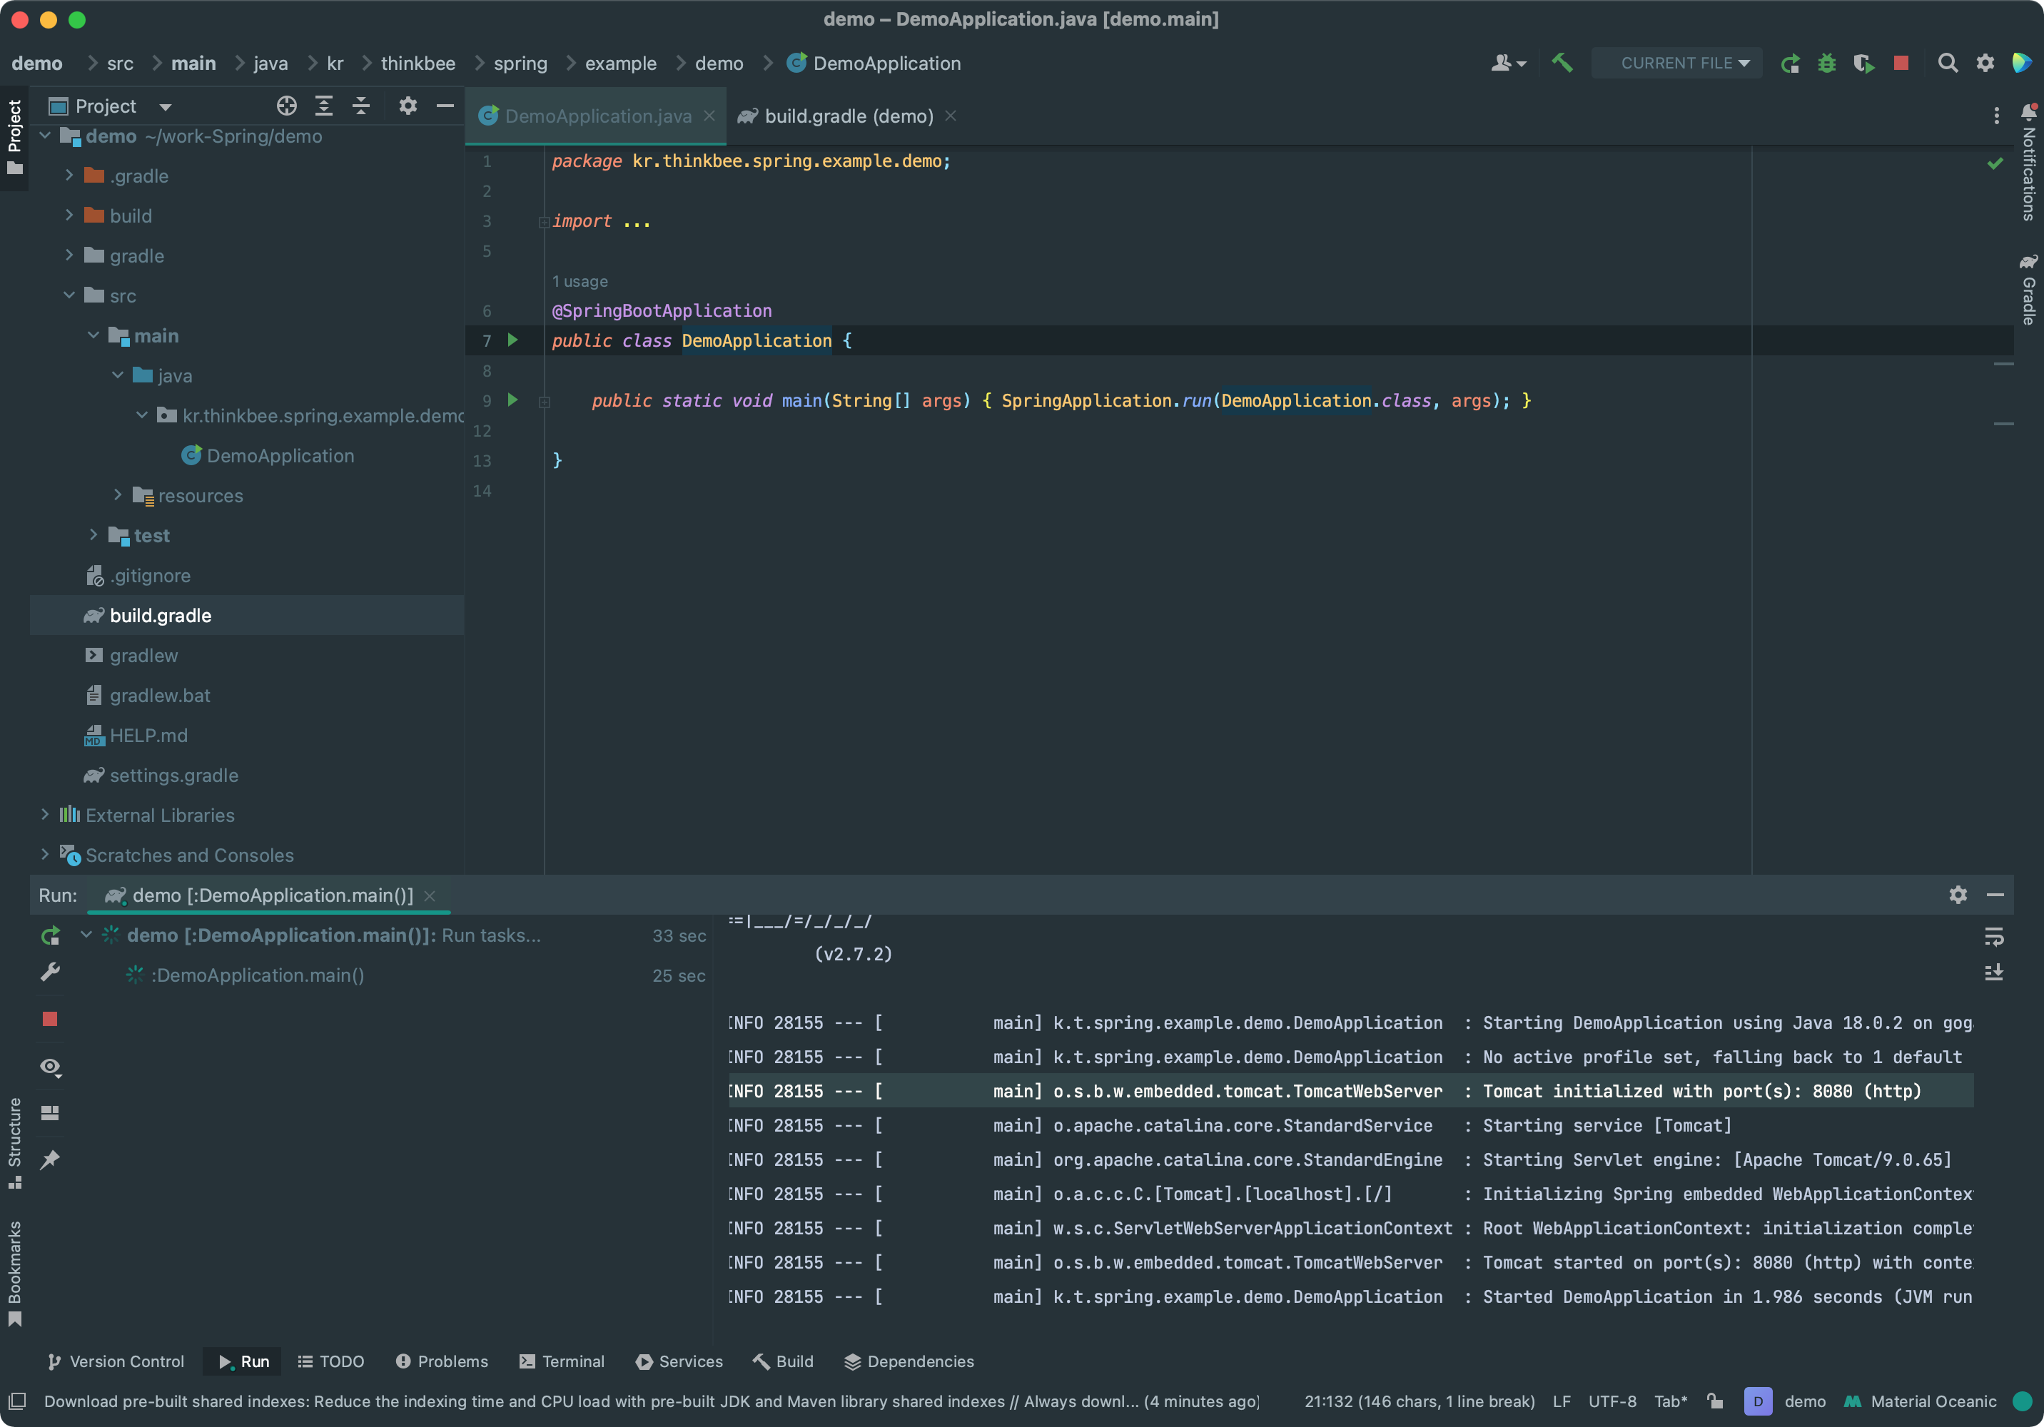Run with coverage shield icon
The width and height of the screenshot is (2044, 1427).
[1863, 64]
